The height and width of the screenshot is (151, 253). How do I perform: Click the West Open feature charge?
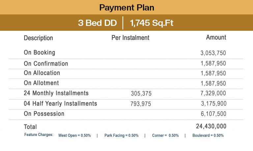click(x=74, y=135)
